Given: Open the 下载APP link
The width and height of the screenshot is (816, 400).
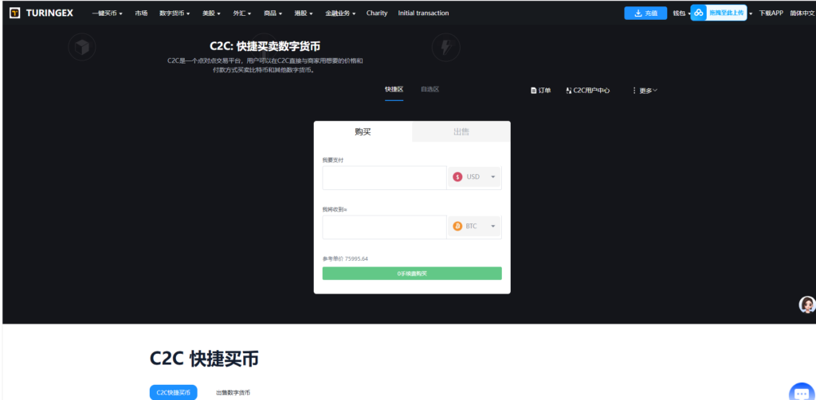Looking at the screenshot, I should click(771, 13).
